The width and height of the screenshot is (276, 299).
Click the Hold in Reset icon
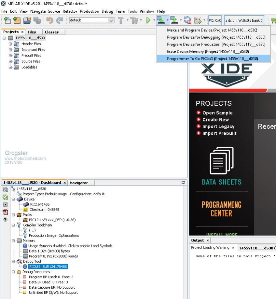pos(187,20)
